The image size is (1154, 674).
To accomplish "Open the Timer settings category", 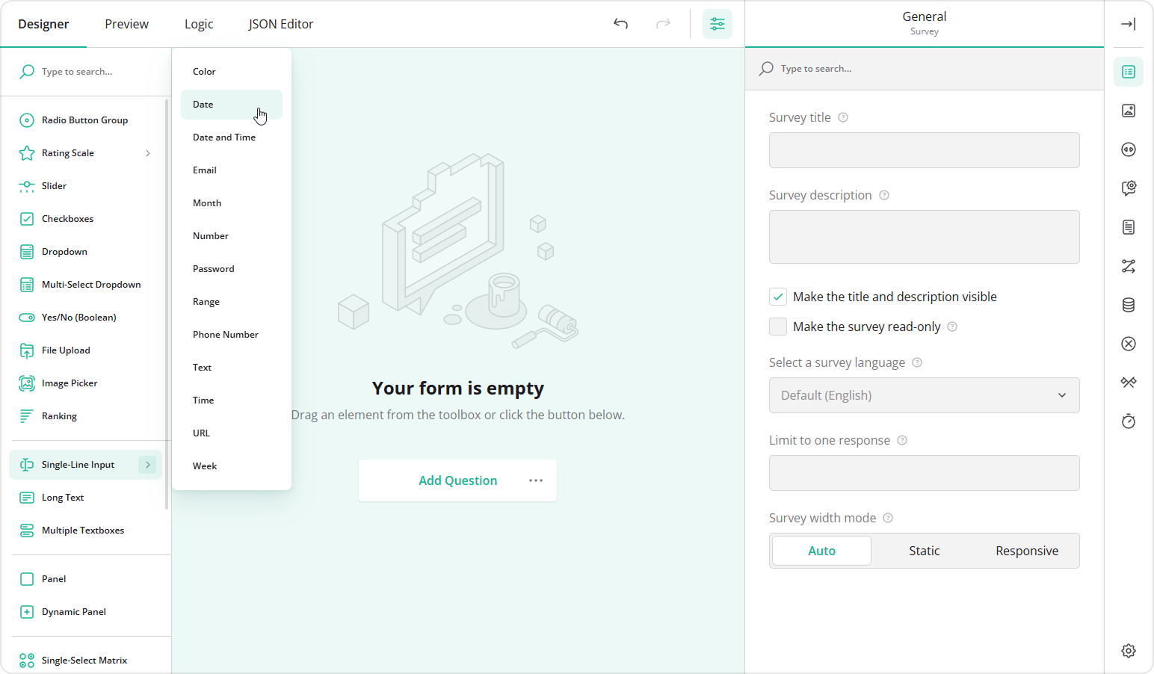I will (1129, 421).
